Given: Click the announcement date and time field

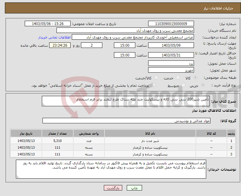Looking at the screenshot, I should (x=48, y=24).
